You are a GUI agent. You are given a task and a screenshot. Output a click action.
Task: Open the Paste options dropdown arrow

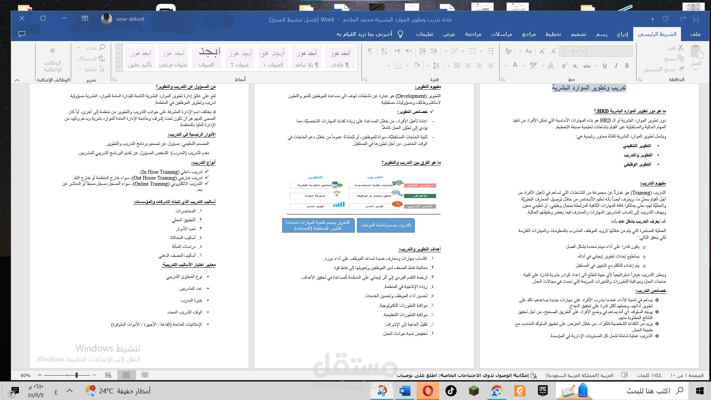click(696, 69)
